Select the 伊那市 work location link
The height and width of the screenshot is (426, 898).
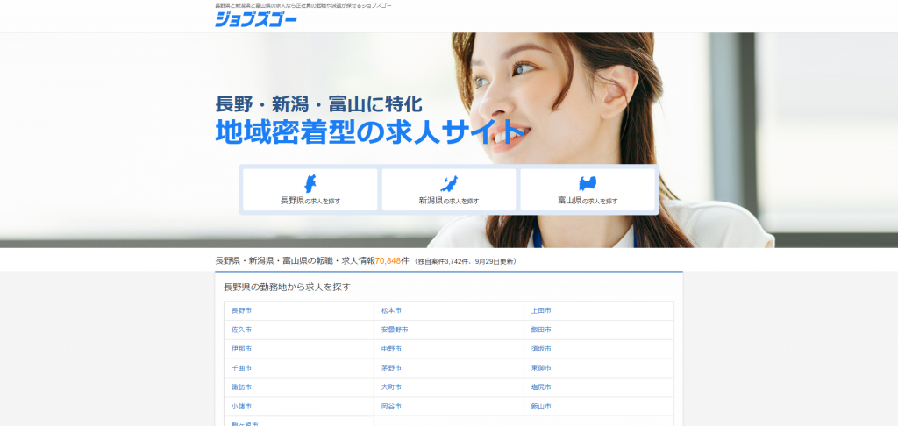[x=241, y=349]
